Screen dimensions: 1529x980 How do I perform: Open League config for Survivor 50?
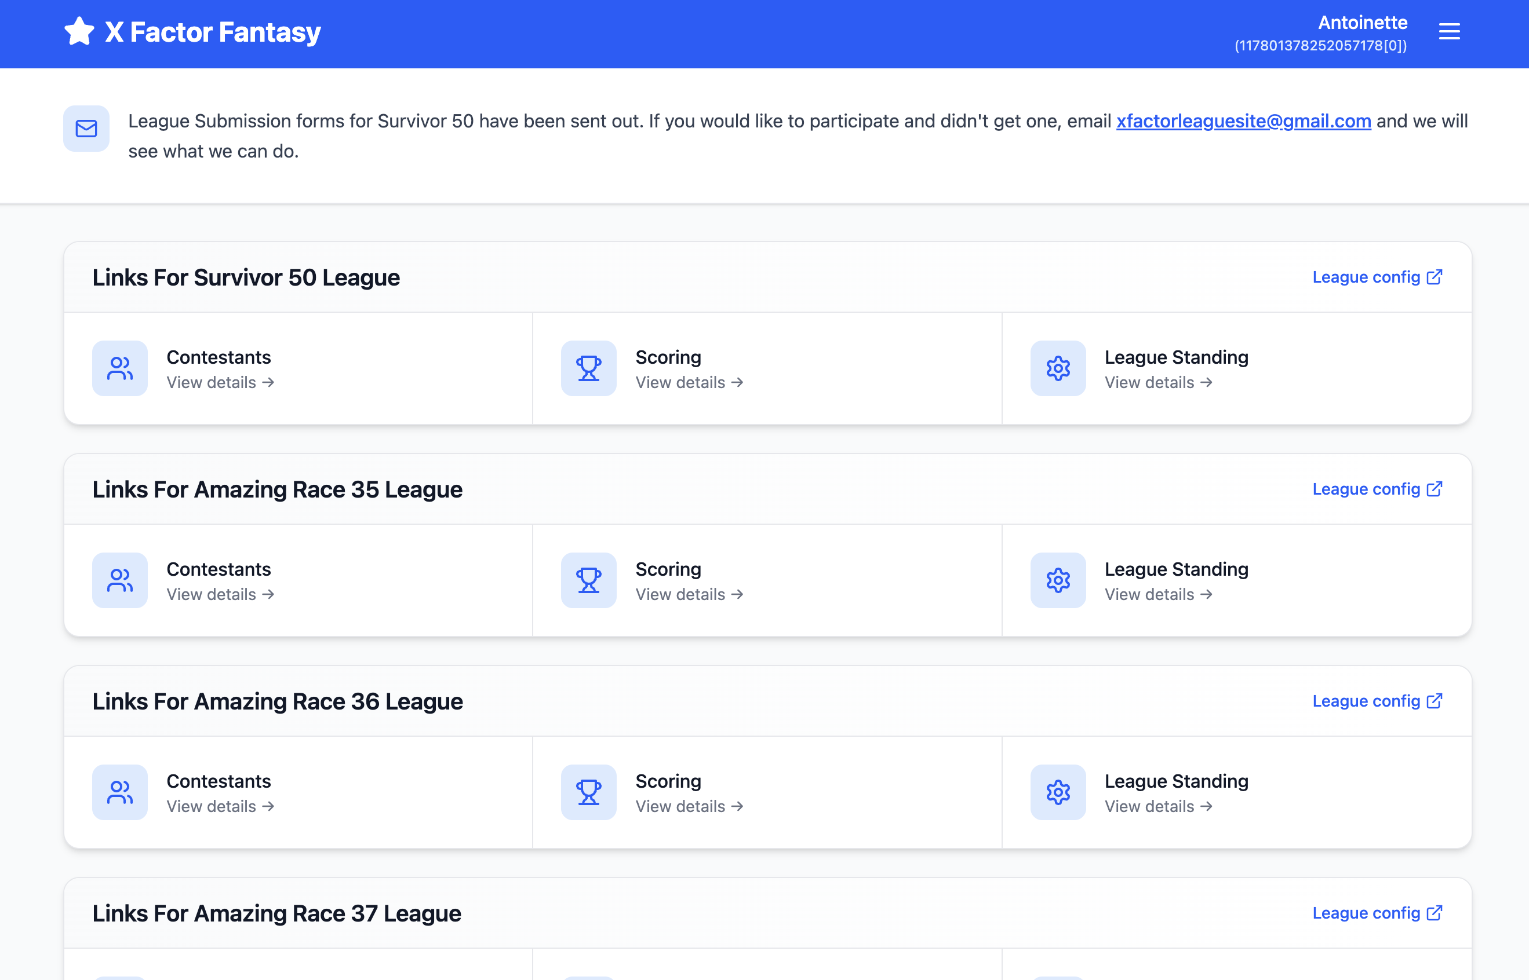click(1377, 277)
